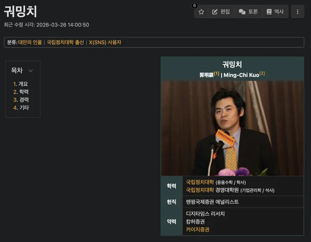
Task: Click the 캉허증권 text
Action: pyautogui.click(x=195, y=221)
